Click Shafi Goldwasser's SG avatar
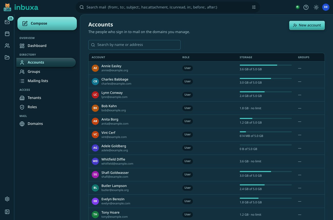Viewport: 333px width, 220px height. (95, 175)
